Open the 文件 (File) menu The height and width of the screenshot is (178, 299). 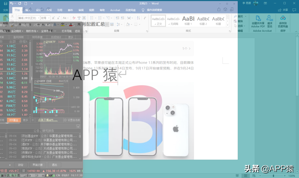pyautogui.click(x=6, y=10)
